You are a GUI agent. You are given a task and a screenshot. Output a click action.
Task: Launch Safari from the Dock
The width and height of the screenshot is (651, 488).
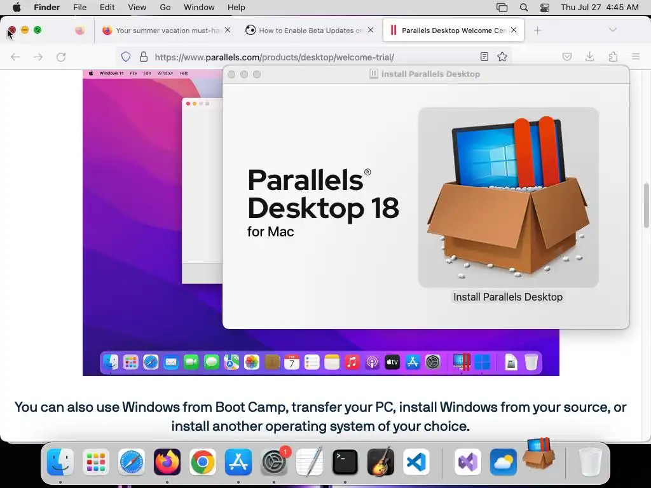pyautogui.click(x=132, y=462)
